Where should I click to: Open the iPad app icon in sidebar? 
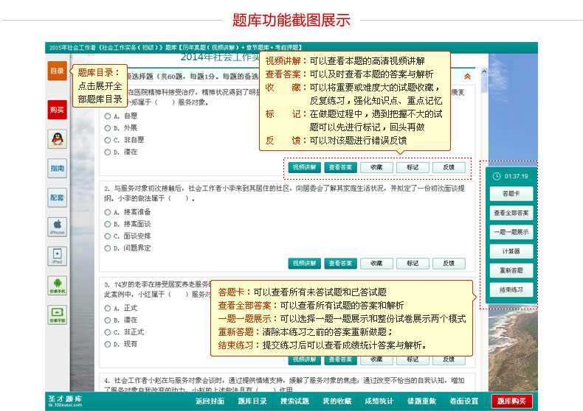tap(57, 256)
